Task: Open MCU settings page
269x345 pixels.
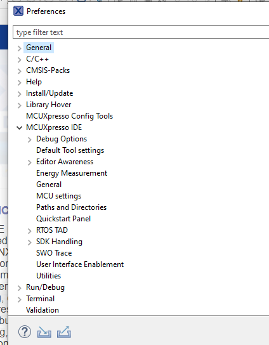Action: tap(59, 196)
